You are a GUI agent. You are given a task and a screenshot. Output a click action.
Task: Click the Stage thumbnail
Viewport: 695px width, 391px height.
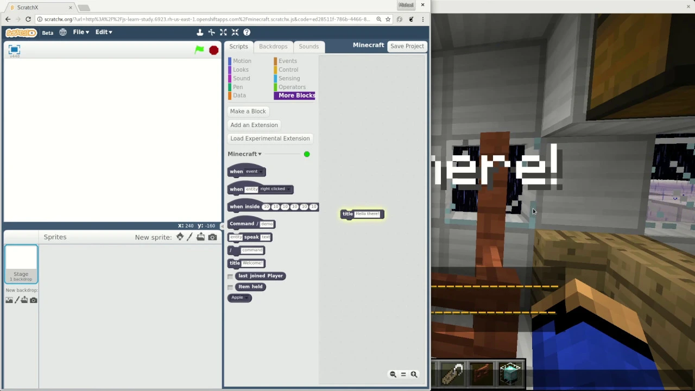click(x=21, y=264)
